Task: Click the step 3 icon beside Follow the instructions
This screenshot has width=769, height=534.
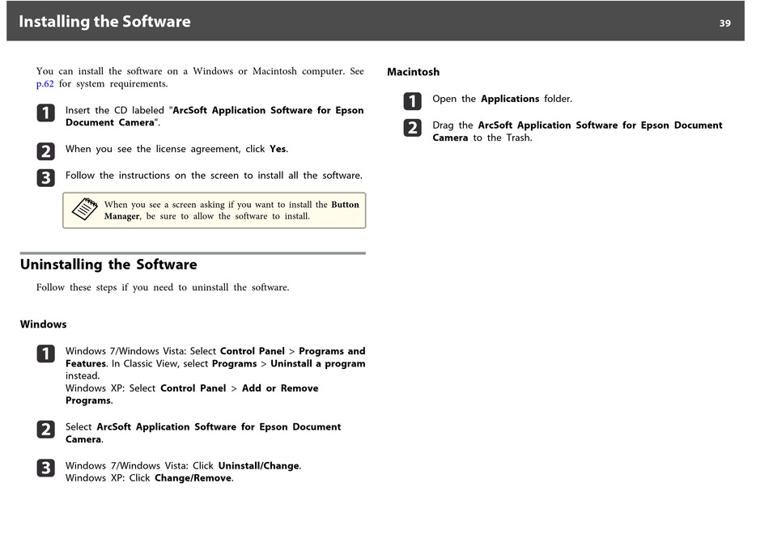Action: point(46,178)
